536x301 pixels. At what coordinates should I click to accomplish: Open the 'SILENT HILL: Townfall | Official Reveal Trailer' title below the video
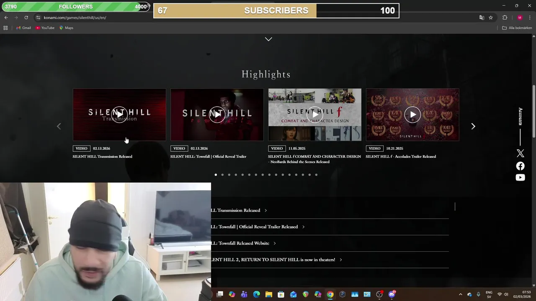click(208, 156)
